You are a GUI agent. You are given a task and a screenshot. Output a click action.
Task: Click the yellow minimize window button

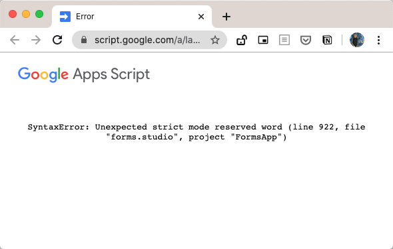26,14
